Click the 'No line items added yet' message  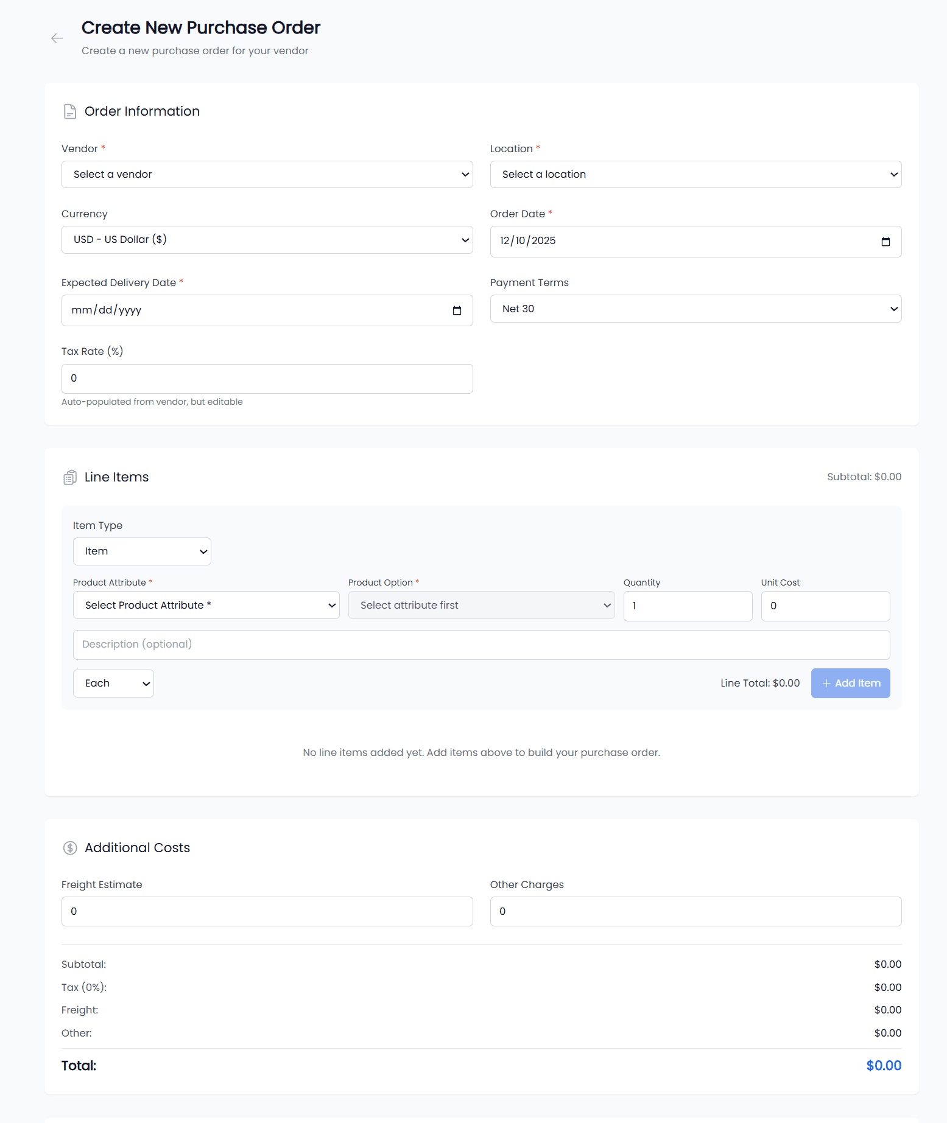point(482,753)
